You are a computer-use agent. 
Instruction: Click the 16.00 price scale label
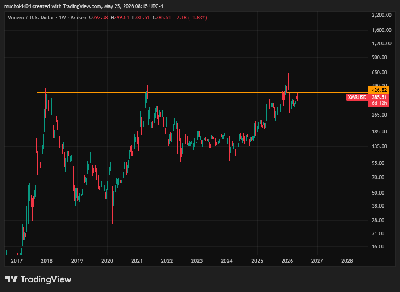pyautogui.click(x=378, y=246)
